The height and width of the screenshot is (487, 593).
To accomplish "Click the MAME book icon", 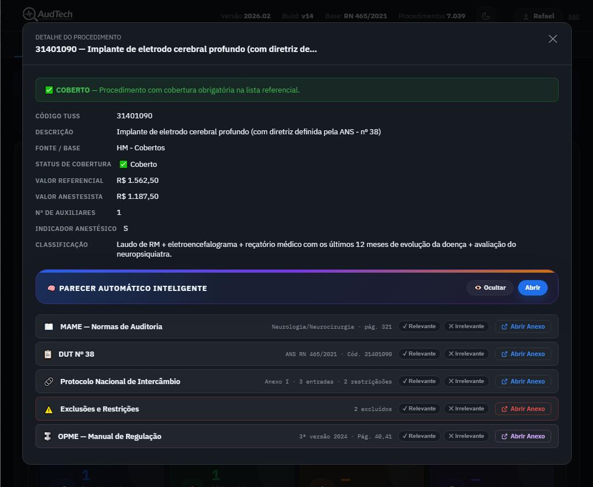I will (x=49, y=326).
